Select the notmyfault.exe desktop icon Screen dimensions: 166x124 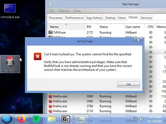[x=10, y=11]
